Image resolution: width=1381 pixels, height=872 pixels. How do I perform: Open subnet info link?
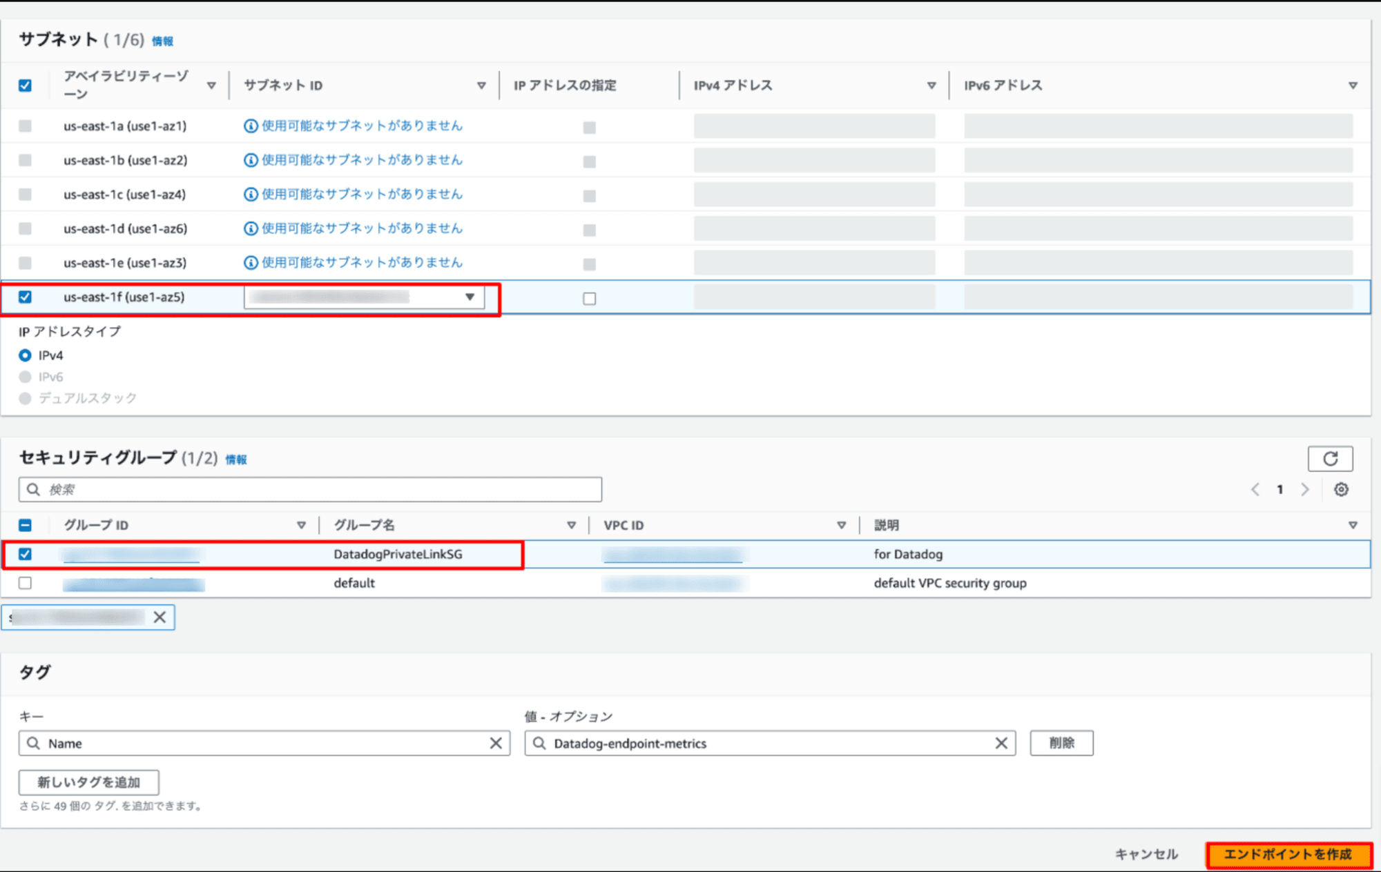pyautogui.click(x=162, y=41)
